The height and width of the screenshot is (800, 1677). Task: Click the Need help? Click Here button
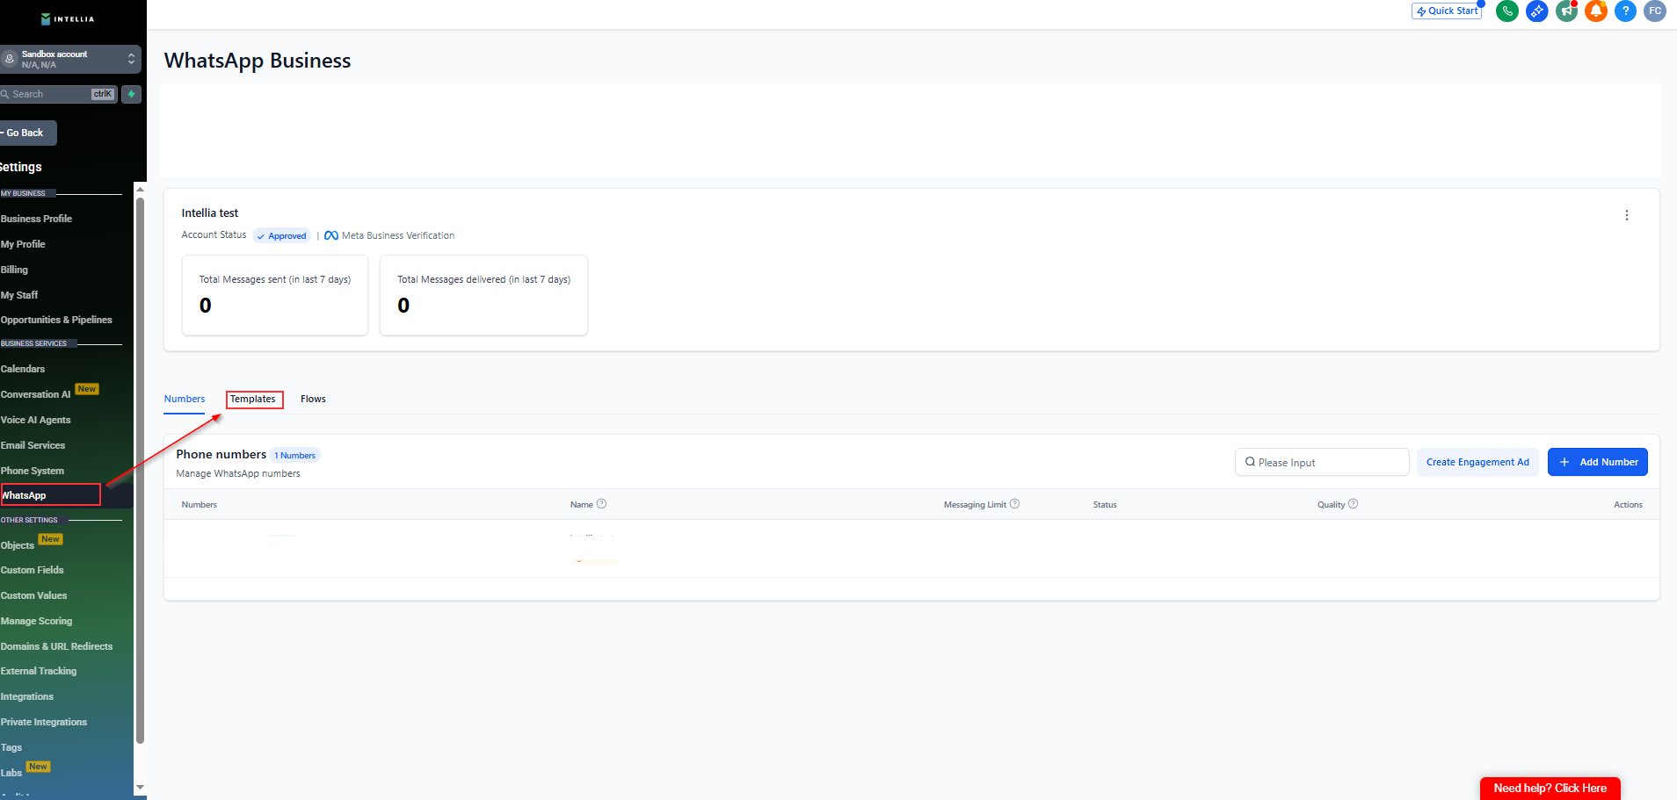(1550, 789)
